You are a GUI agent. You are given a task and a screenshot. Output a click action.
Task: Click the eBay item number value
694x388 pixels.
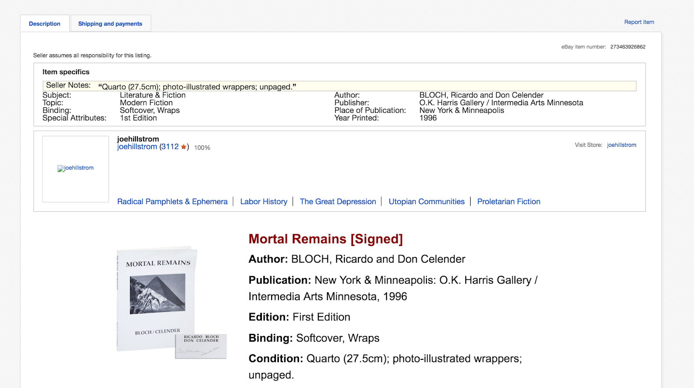click(628, 47)
